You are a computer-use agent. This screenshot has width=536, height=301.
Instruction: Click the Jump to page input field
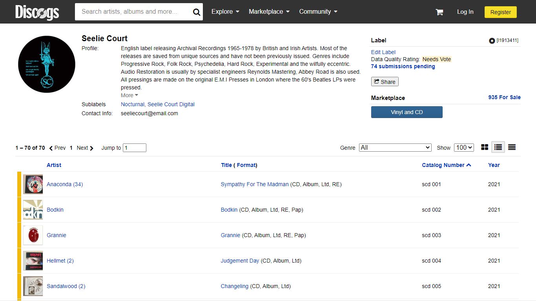click(x=135, y=148)
